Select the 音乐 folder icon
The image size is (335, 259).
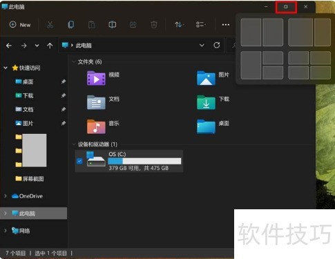96,126
